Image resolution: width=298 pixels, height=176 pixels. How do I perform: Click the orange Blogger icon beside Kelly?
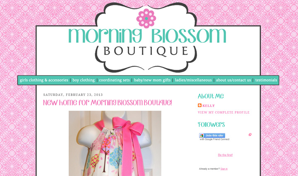click(199, 105)
